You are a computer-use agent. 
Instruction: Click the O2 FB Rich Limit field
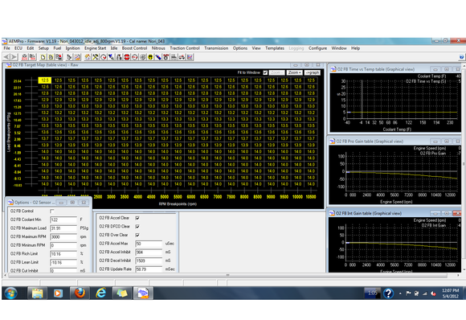point(63,254)
